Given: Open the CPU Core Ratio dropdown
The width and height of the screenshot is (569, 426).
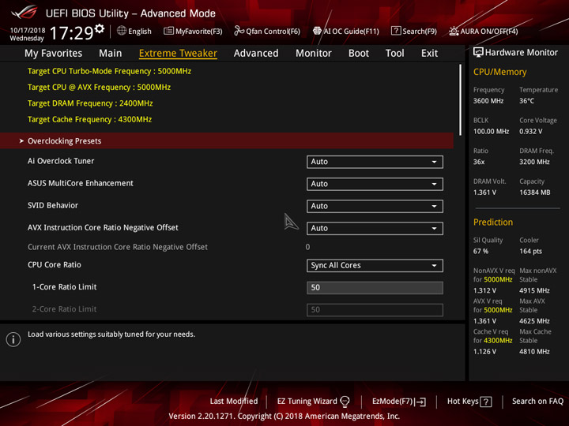Looking at the screenshot, I should tap(375, 266).
